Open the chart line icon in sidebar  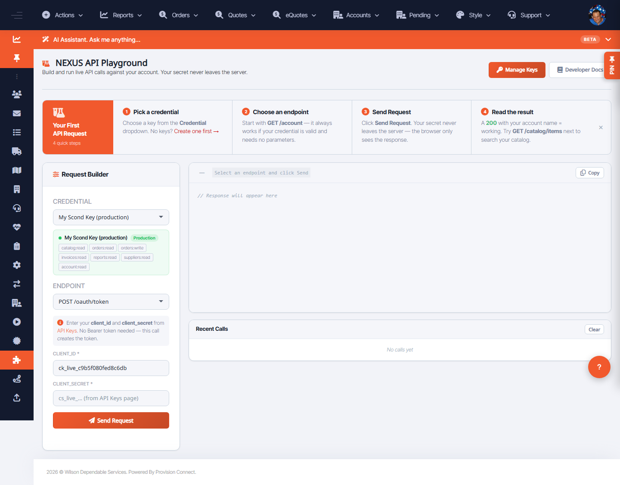pyautogui.click(x=17, y=39)
